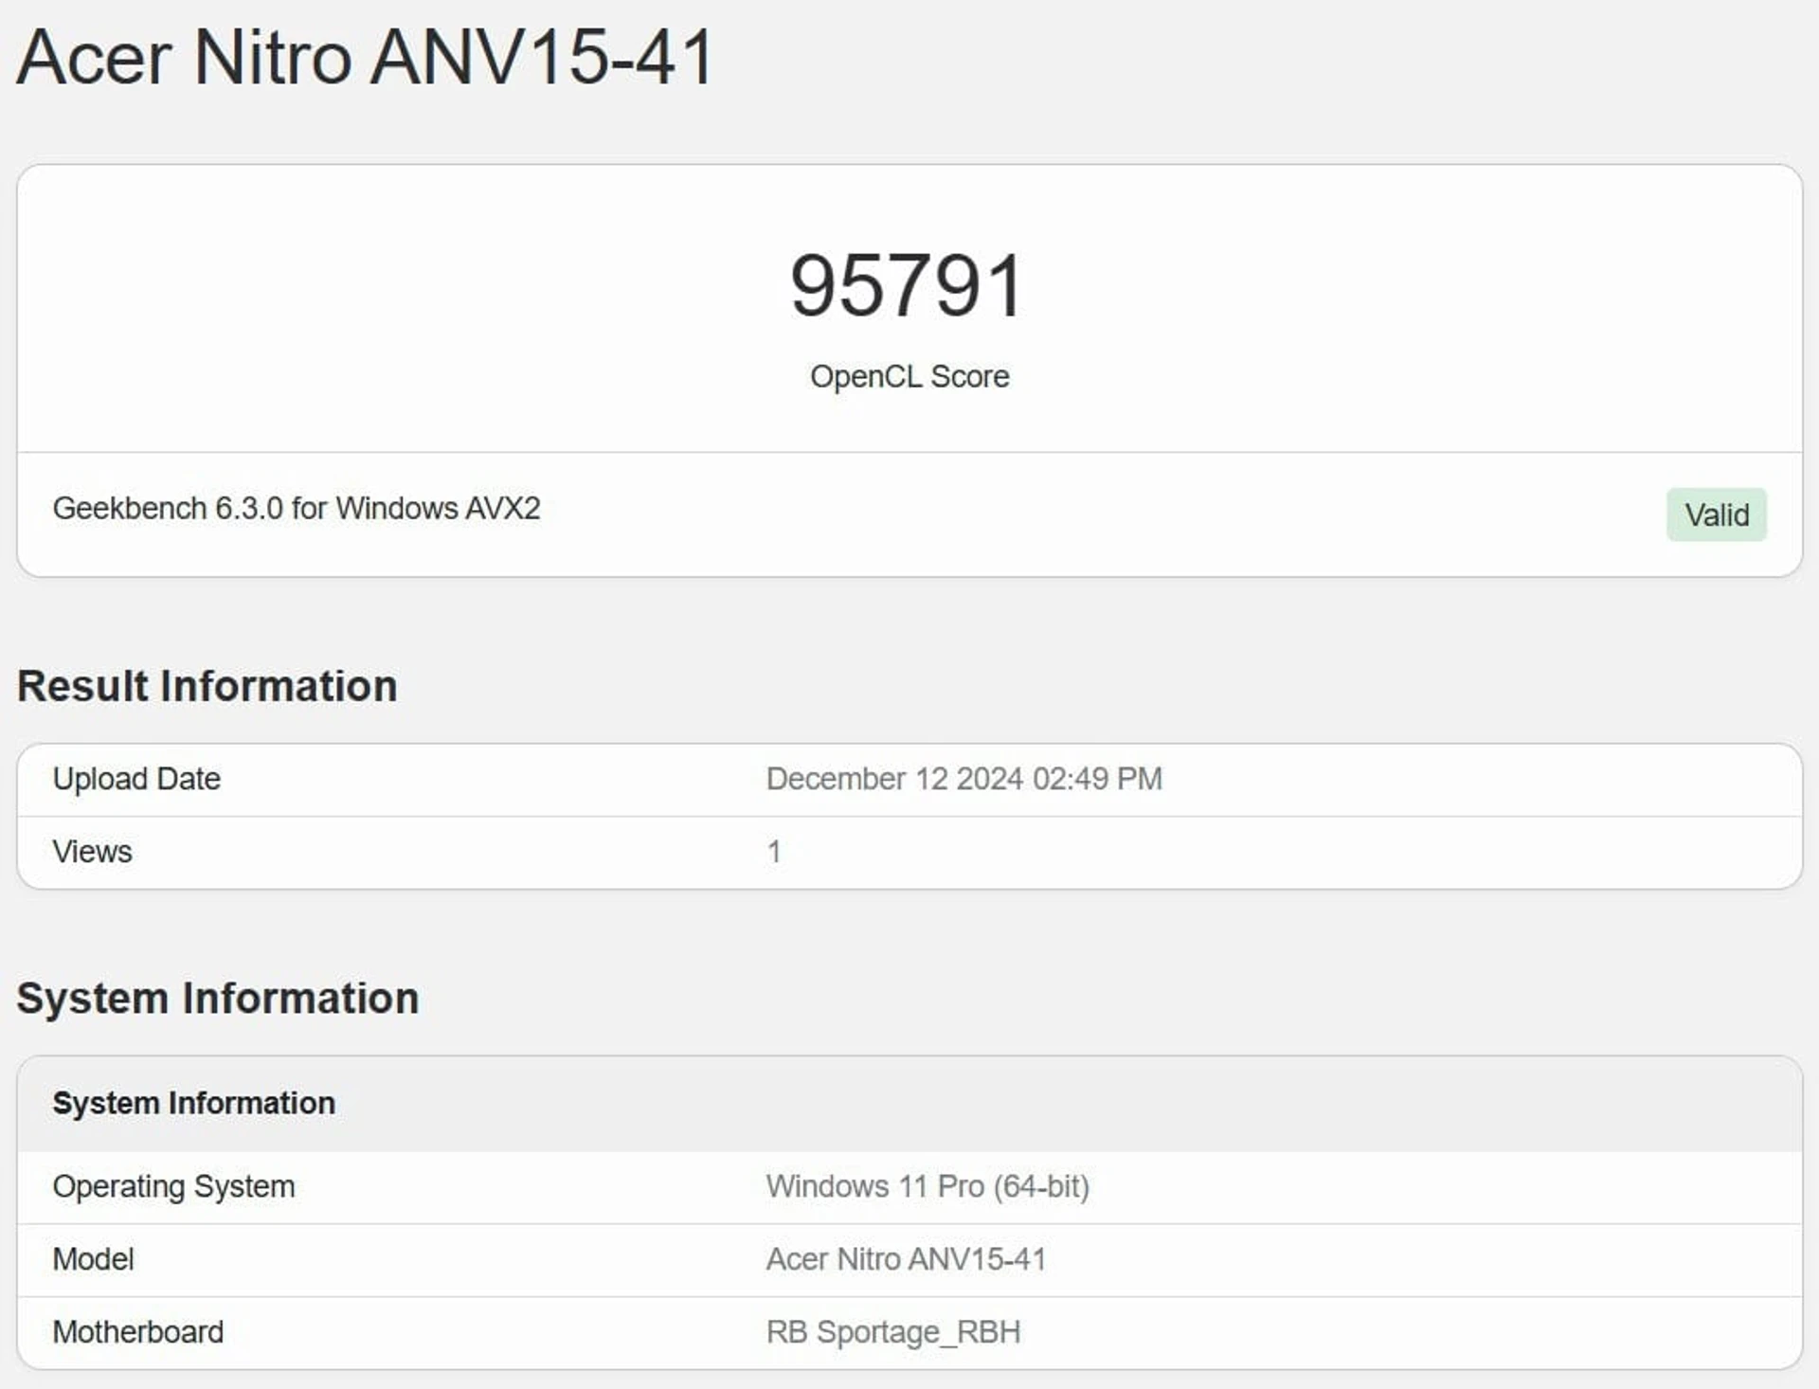The width and height of the screenshot is (1819, 1389).
Task: Click the Result Information heading
Action: point(207,686)
